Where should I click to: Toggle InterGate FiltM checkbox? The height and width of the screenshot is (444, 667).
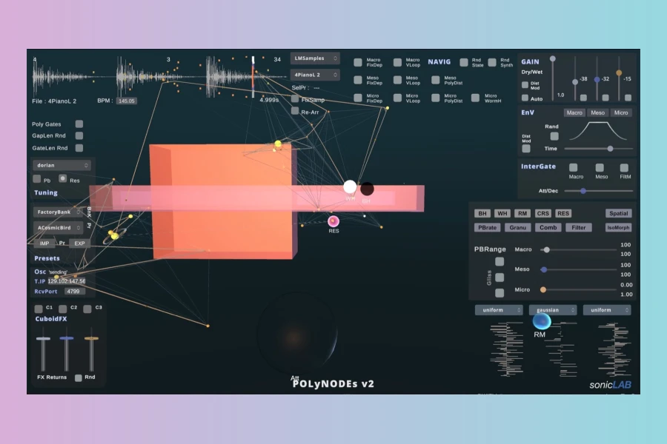tap(624, 168)
